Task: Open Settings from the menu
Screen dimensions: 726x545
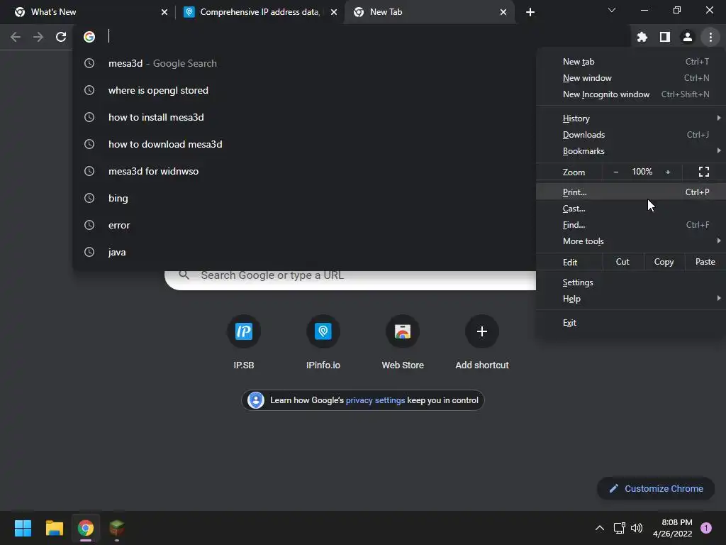Action: pos(630,282)
